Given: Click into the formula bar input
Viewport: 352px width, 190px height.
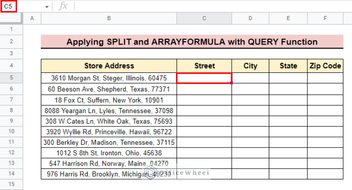Looking at the screenshot, I should (213, 6).
